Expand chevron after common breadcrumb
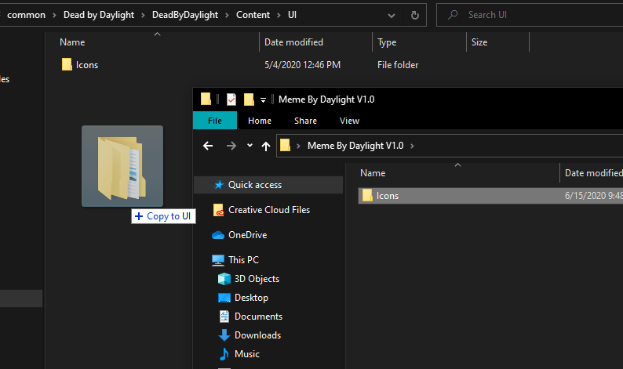Viewport: 623px width, 369px height. [x=54, y=16]
